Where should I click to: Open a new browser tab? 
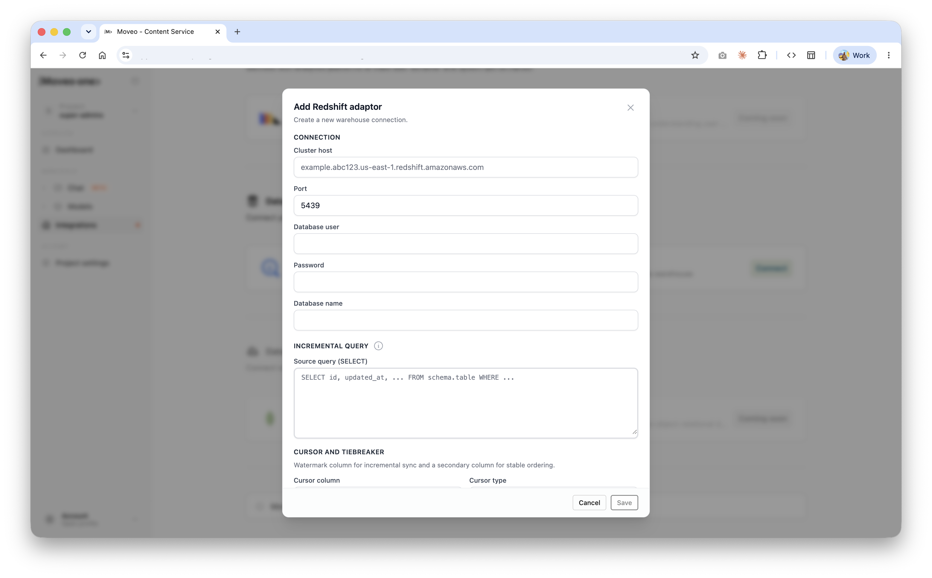tap(237, 32)
